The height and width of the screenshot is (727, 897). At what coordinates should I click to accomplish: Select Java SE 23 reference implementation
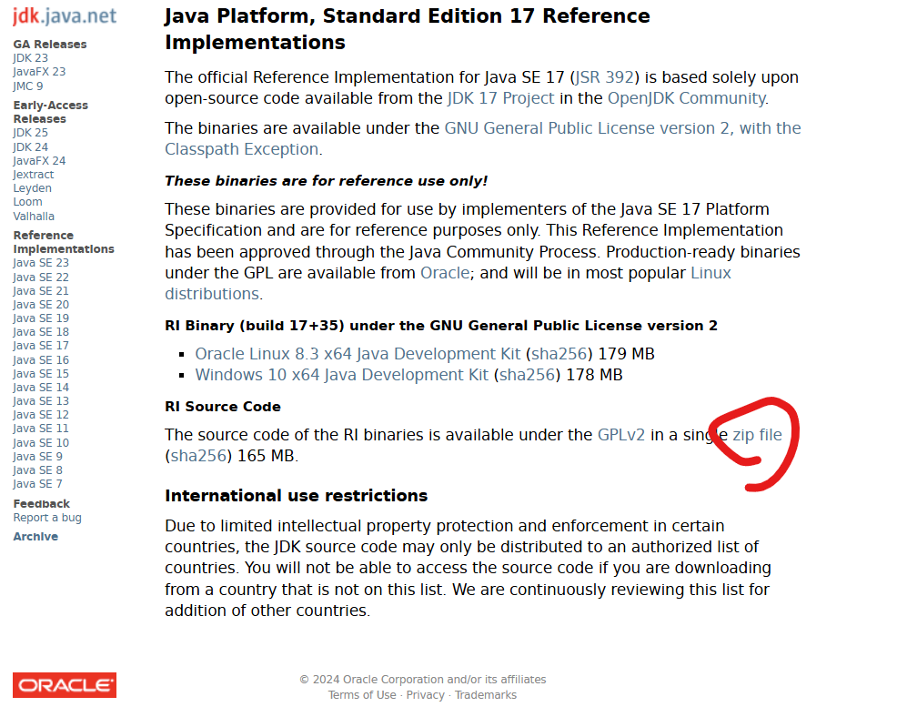coord(41,263)
